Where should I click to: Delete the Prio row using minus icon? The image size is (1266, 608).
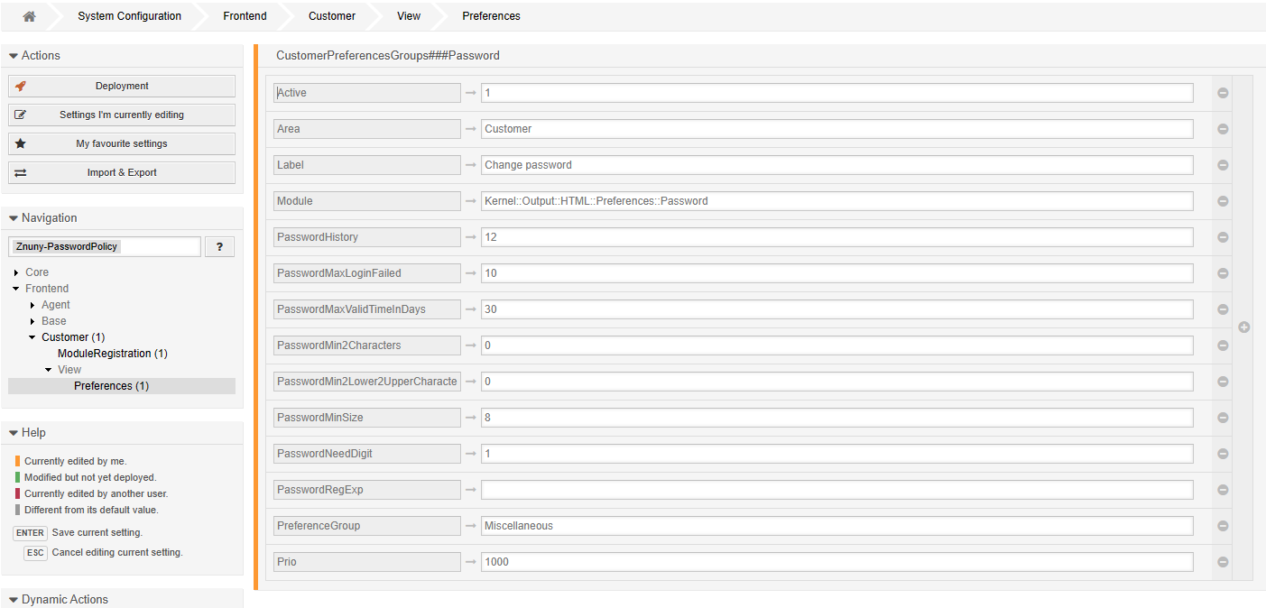click(1223, 562)
